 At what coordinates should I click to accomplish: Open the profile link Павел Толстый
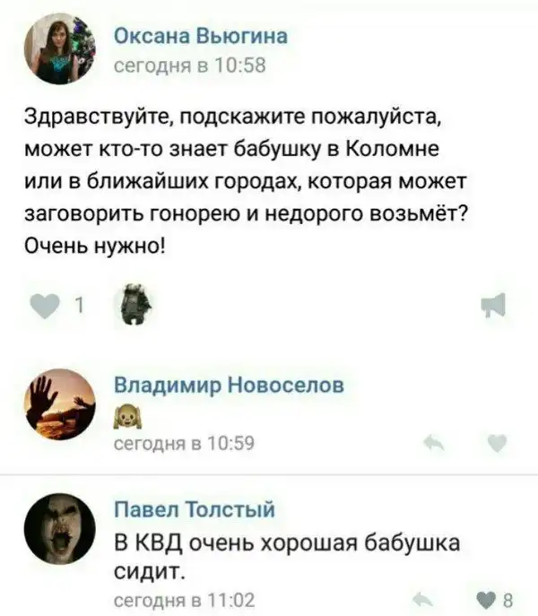[x=195, y=509]
